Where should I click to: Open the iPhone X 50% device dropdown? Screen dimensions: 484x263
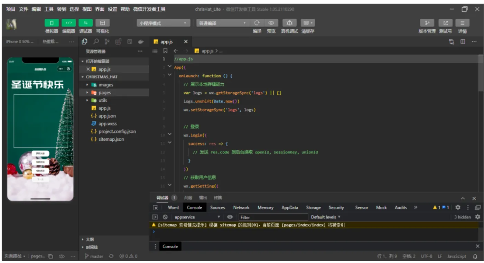20,41
